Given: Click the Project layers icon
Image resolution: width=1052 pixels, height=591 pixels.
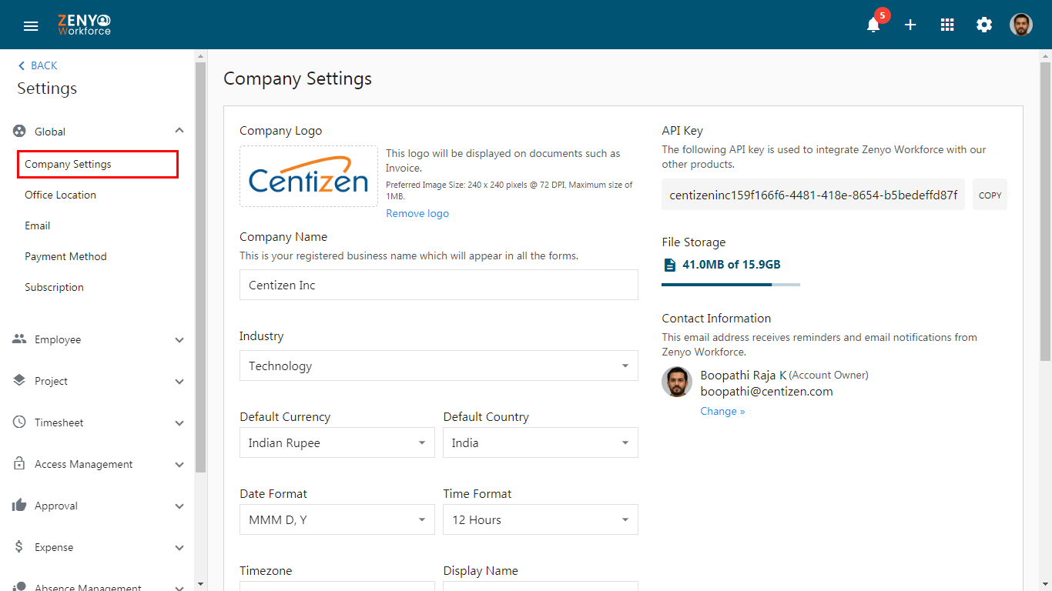Looking at the screenshot, I should pos(19,381).
